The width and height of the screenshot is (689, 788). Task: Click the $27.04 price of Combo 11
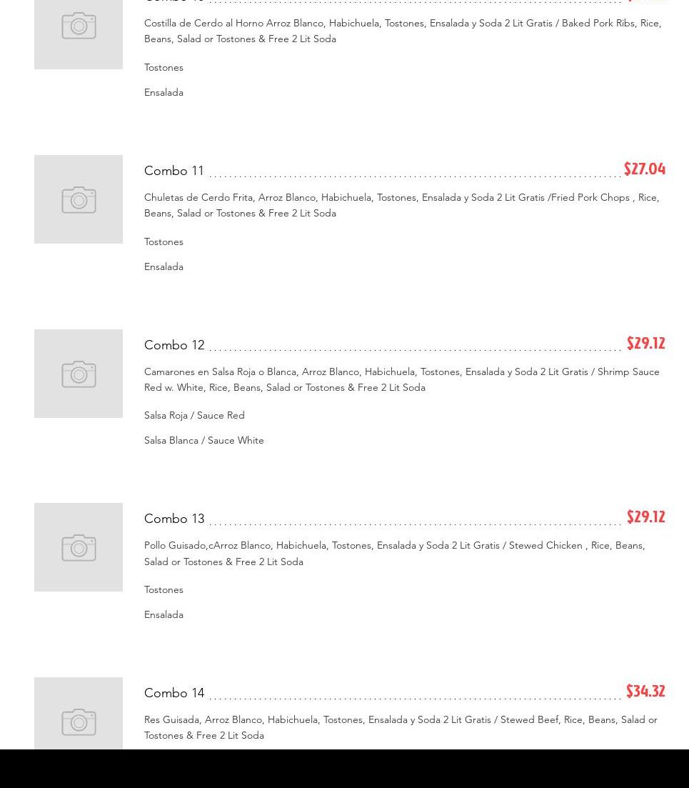pyautogui.click(x=644, y=169)
